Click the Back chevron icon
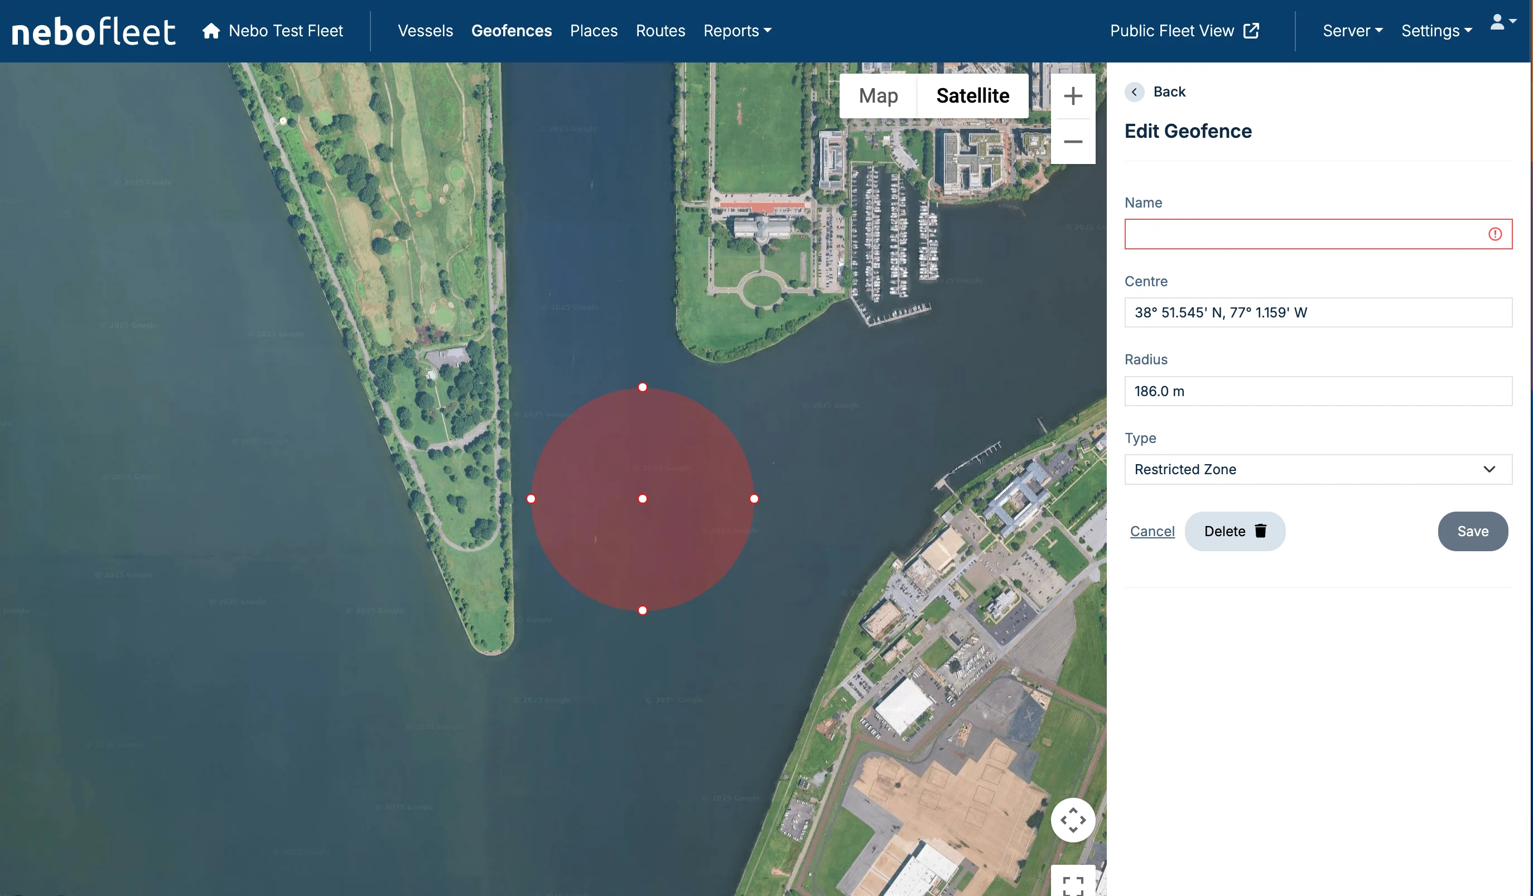This screenshot has width=1533, height=896. [x=1134, y=92]
